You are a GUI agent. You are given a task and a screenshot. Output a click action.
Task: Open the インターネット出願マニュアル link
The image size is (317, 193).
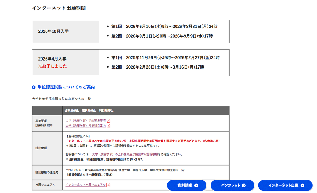85,185
